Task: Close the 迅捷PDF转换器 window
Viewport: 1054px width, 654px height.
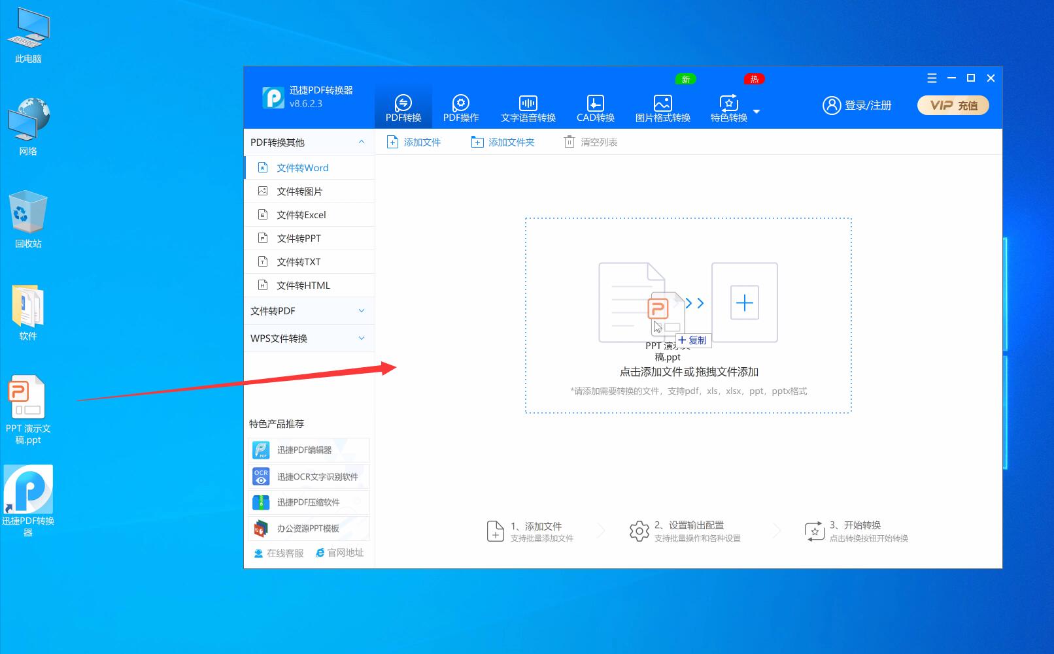Action: [991, 78]
